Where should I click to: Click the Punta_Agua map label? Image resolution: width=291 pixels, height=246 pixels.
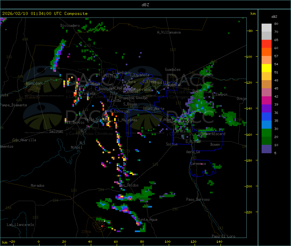(x=147, y=219)
